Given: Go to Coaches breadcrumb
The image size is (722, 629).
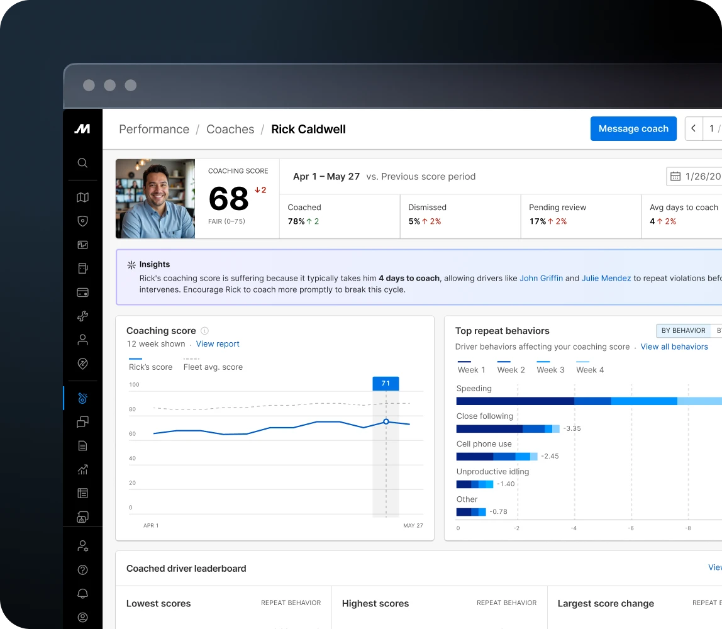Looking at the screenshot, I should click(x=230, y=129).
